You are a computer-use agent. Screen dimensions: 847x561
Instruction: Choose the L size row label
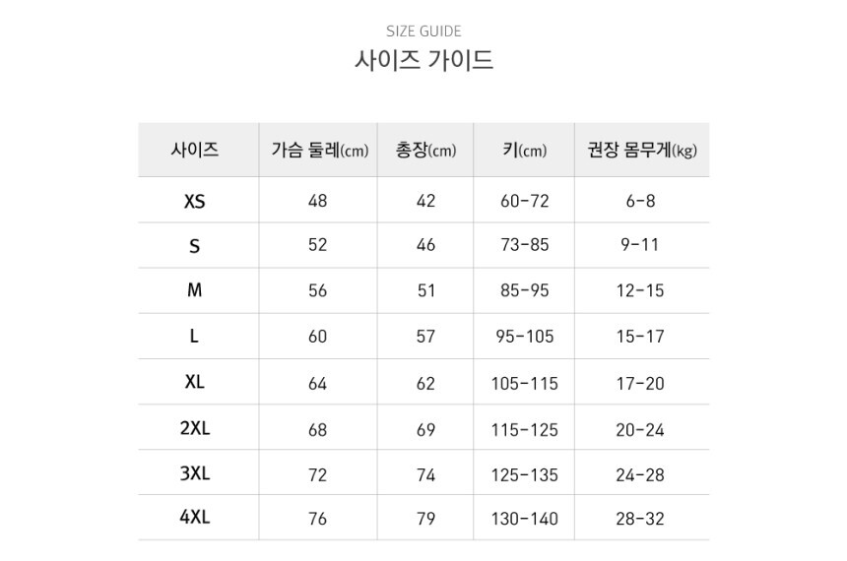tap(195, 337)
